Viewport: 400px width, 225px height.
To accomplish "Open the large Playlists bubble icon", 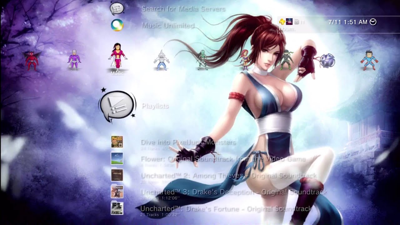I will coord(117,106).
